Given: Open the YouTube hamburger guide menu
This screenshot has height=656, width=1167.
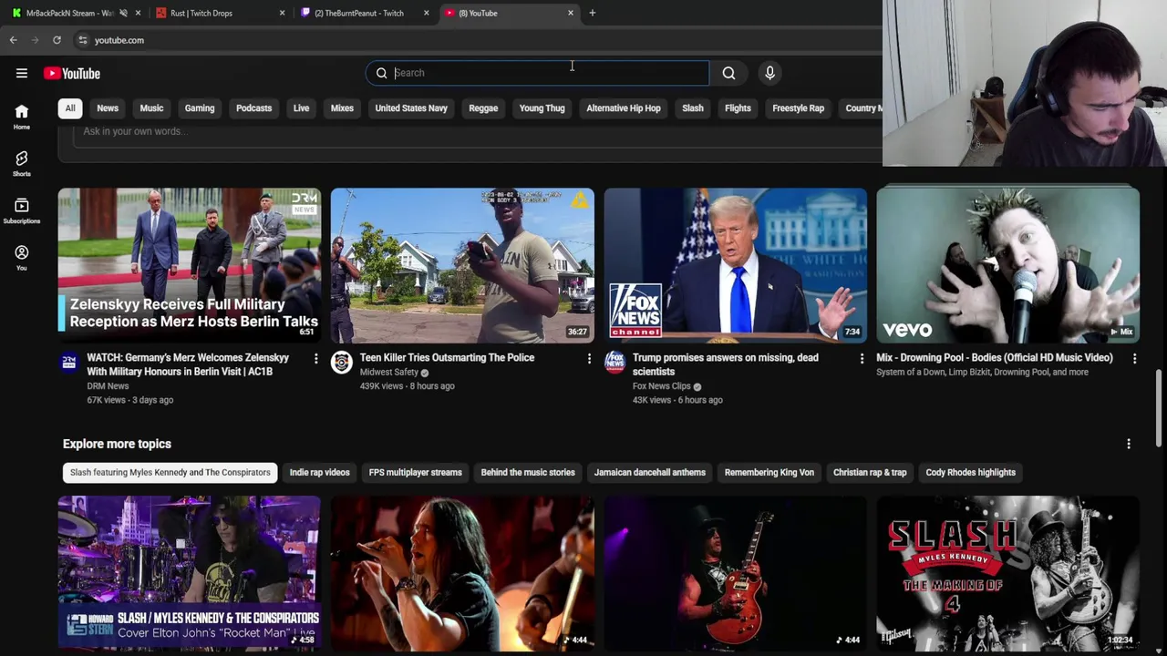Looking at the screenshot, I should point(22,73).
